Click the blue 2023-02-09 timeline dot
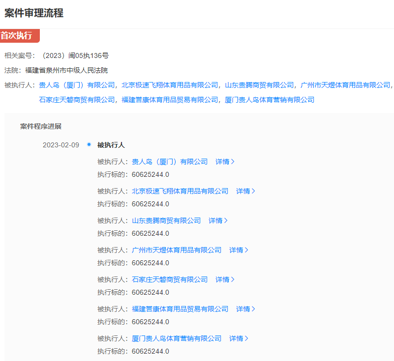 [x=89, y=144]
